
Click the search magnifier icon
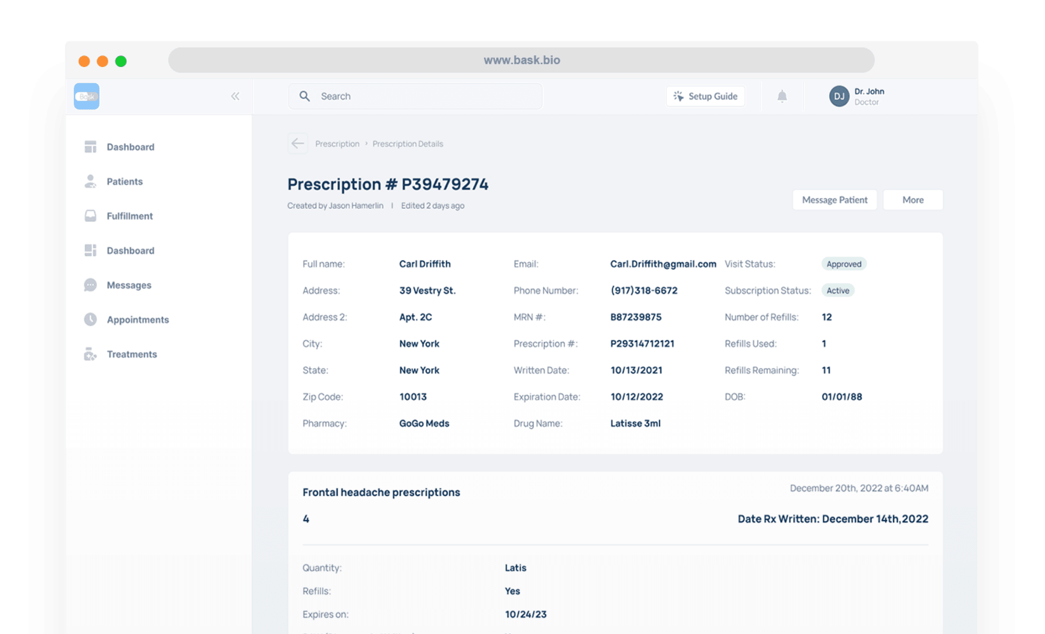click(305, 96)
